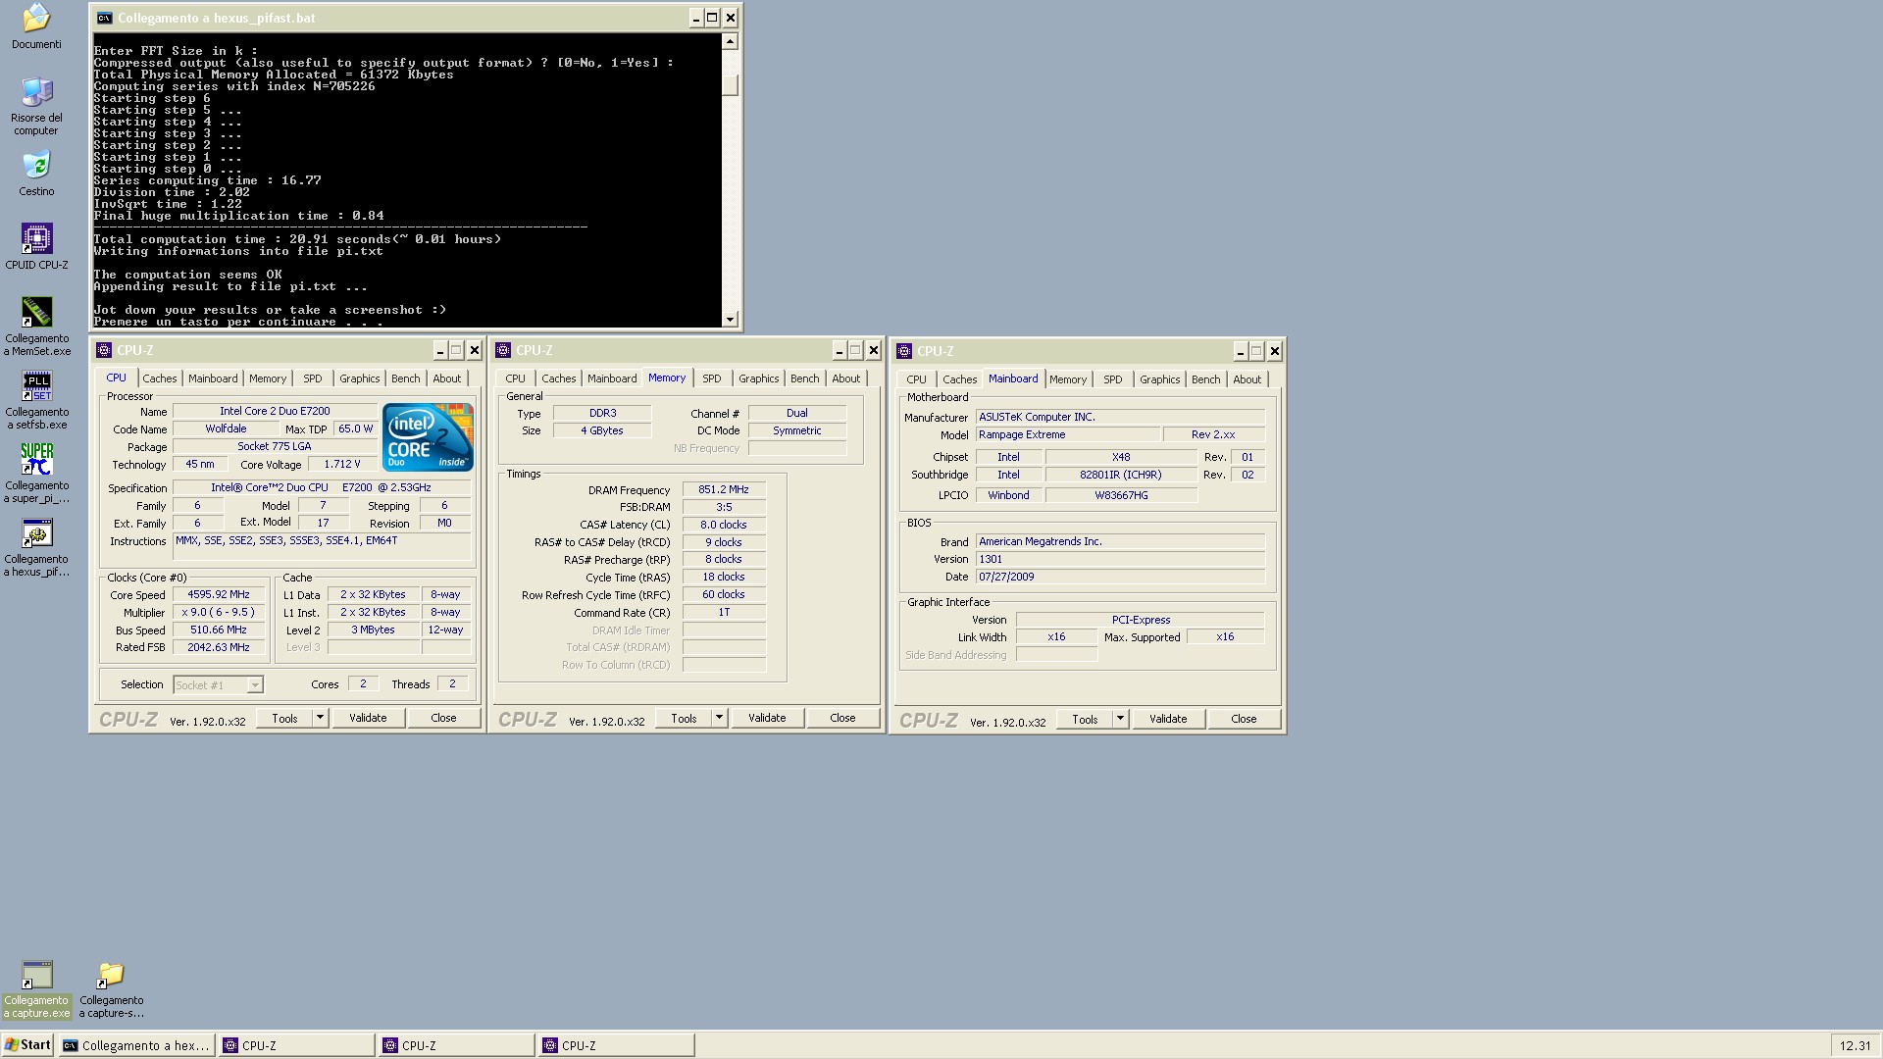Click Close button in first CPU-Z window

point(443,718)
